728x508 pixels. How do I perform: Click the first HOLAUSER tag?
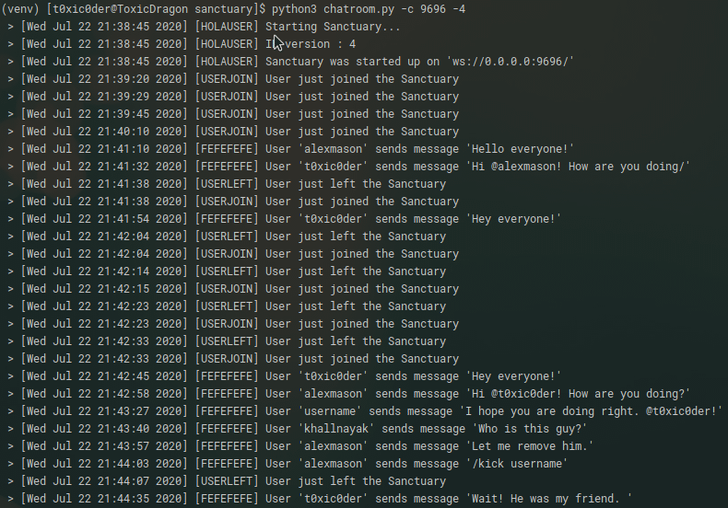click(227, 27)
